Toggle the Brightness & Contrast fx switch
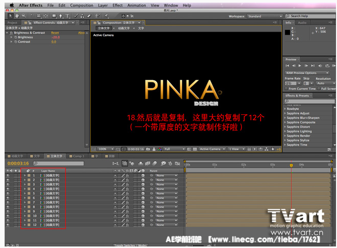Screen dimensions: 337x248 tap(11, 33)
